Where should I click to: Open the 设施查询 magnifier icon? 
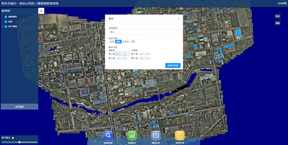tap(108, 136)
